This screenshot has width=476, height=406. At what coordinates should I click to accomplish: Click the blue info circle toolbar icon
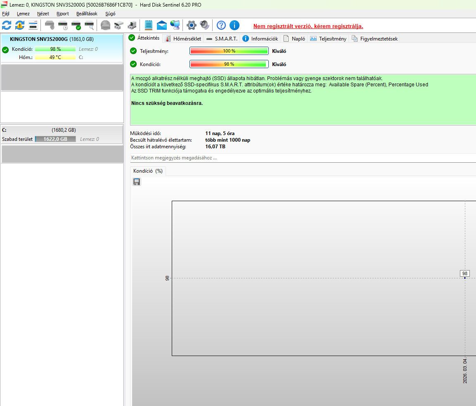coord(234,25)
